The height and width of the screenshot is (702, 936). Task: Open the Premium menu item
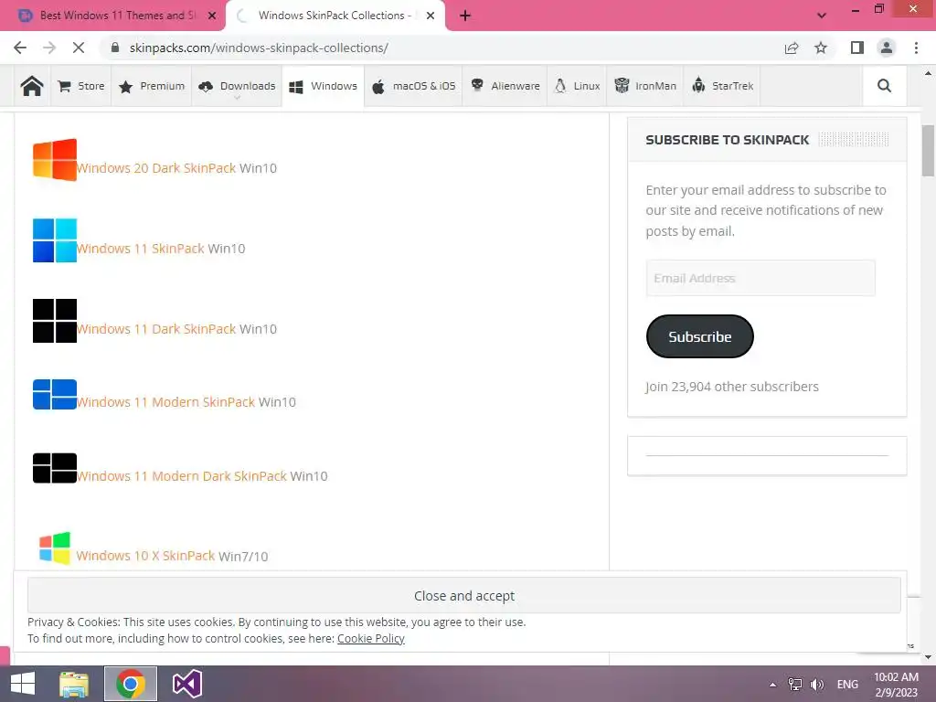coord(152,86)
